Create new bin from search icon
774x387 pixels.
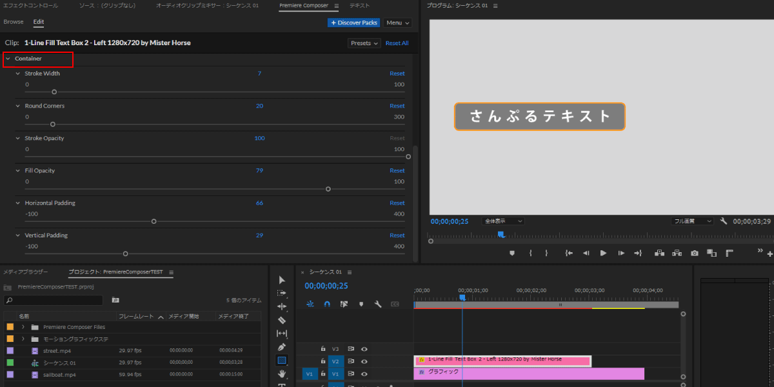click(115, 300)
